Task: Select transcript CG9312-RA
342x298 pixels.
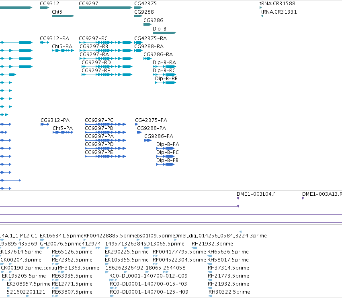Action: click(55, 39)
